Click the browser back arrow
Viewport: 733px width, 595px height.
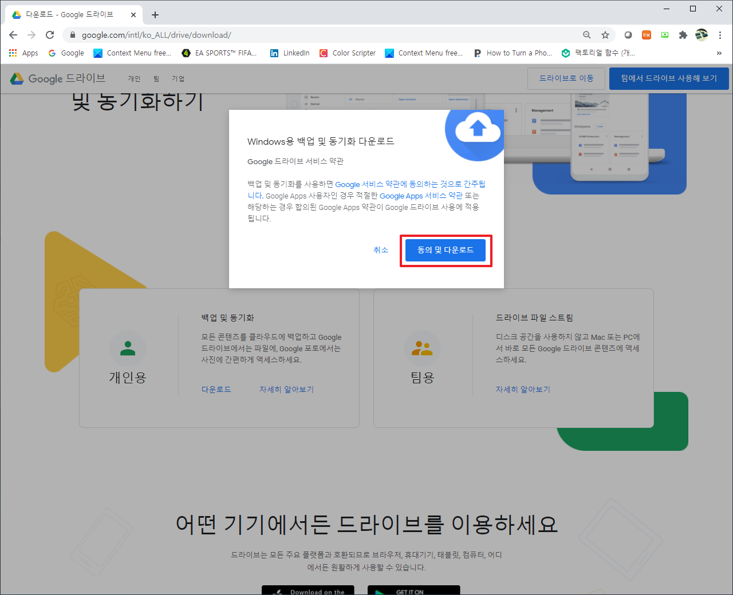pos(13,35)
